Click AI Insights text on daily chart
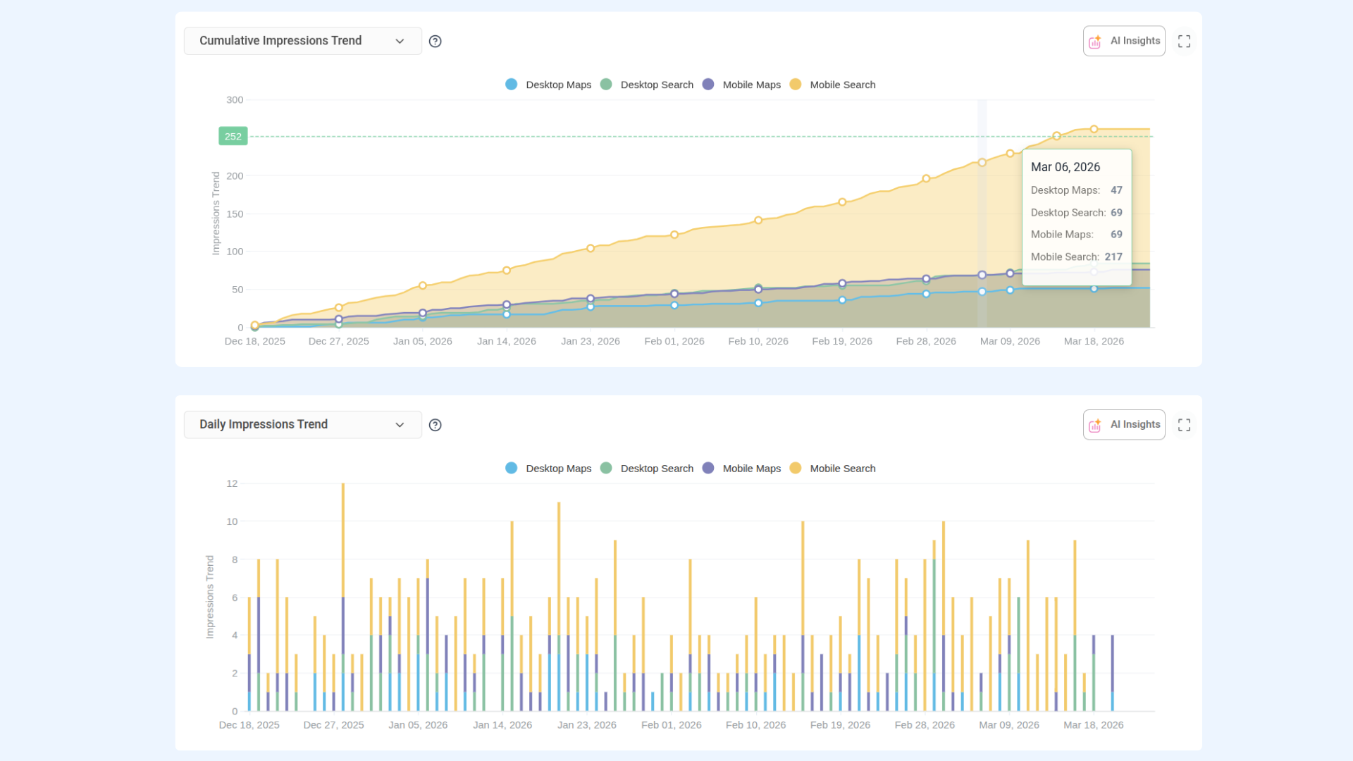 coord(1135,424)
